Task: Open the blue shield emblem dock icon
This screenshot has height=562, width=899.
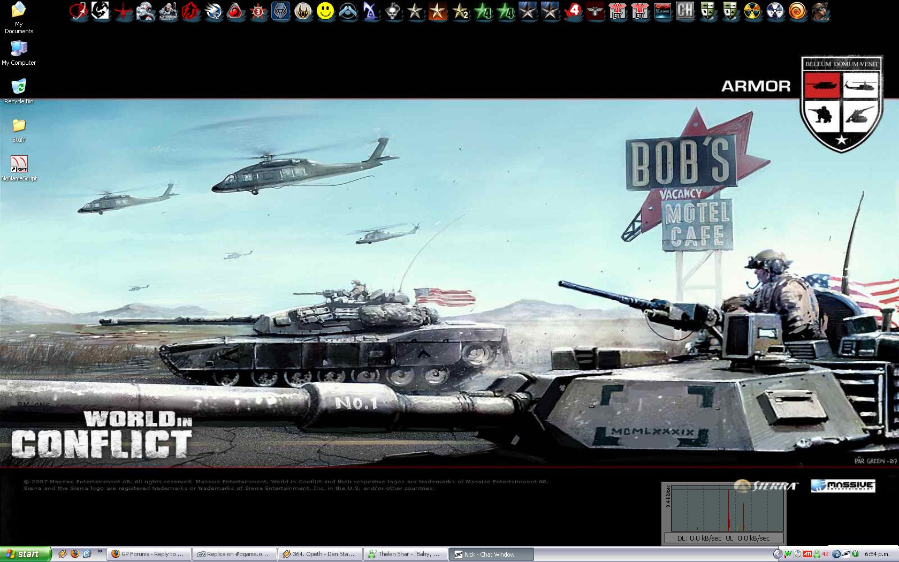Action: (x=280, y=11)
